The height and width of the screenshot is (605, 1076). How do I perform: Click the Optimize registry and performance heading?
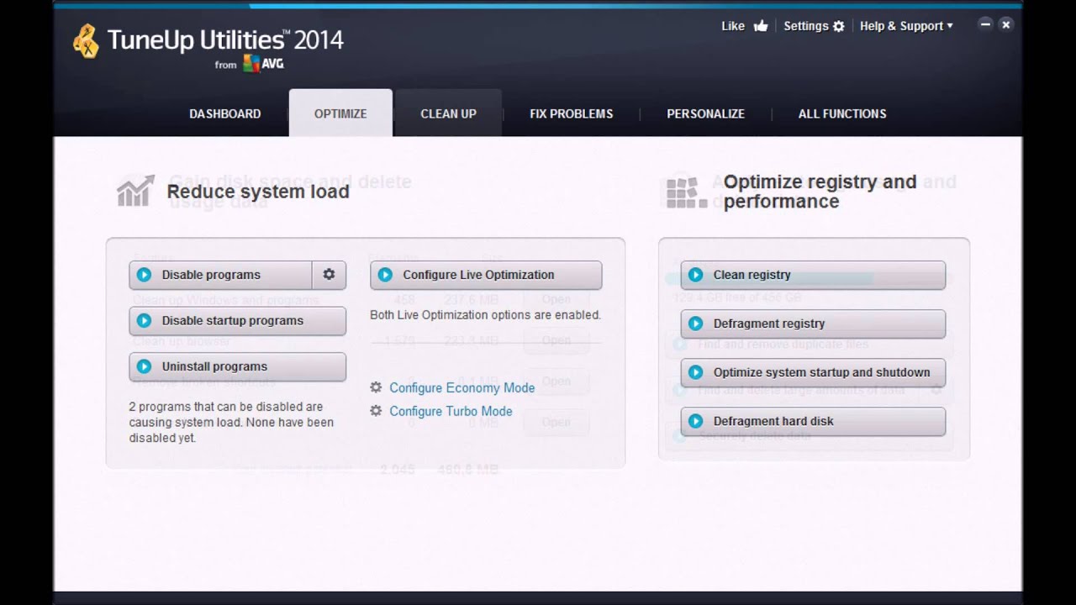point(820,192)
